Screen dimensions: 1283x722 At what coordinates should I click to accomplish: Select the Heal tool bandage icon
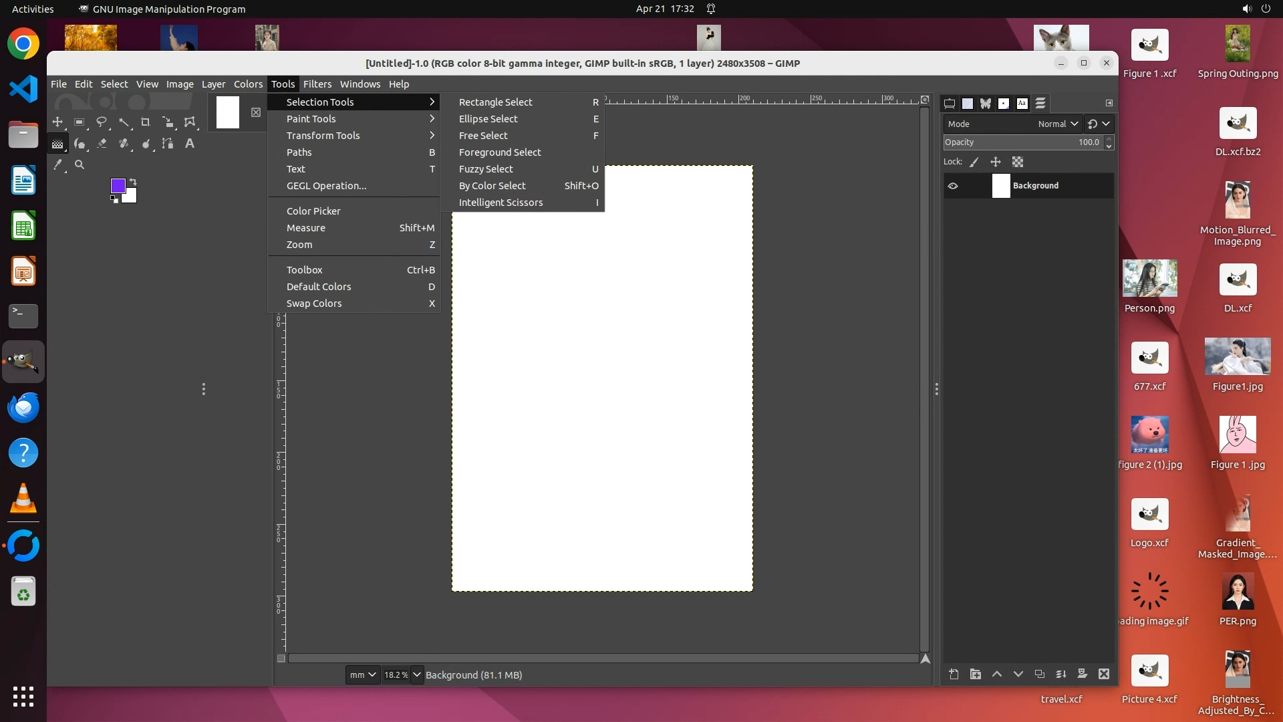(124, 144)
